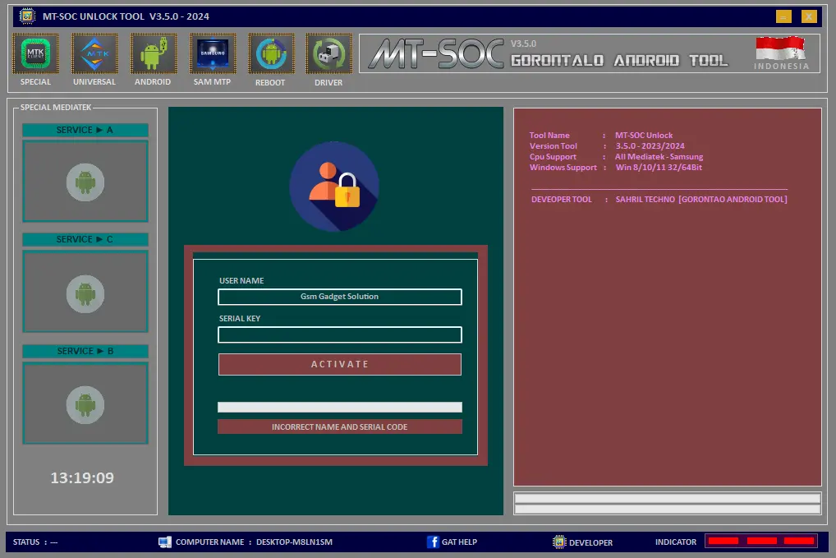Click the computer icon in status bar

click(165, 542)
